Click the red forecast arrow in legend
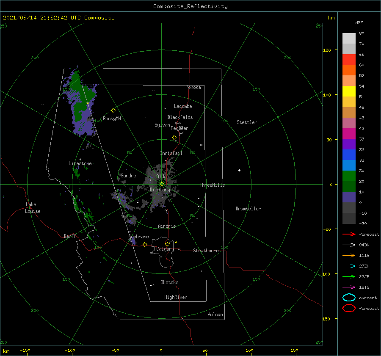The image size is (381, 356). [349, 234]
